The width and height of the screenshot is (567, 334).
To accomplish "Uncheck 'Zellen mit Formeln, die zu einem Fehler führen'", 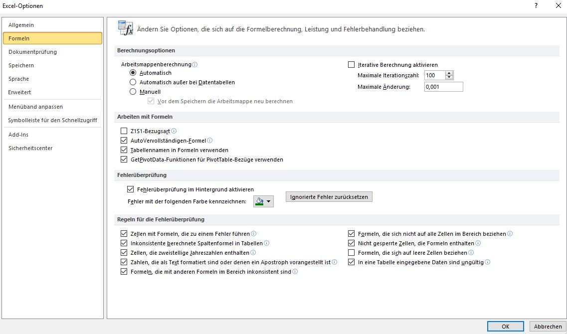I will coord(124,233).
